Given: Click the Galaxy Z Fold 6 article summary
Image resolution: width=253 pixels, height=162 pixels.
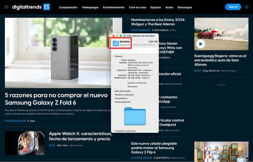Looking at the screenshot, I should point(58,112).
